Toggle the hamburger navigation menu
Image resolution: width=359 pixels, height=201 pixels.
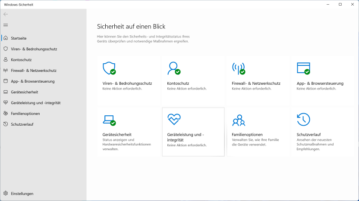click(6, 25)
